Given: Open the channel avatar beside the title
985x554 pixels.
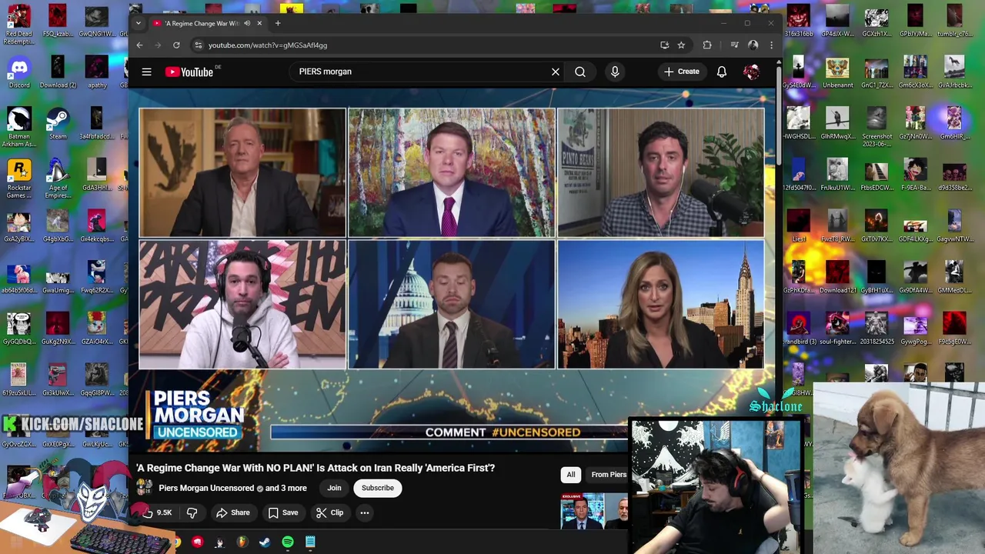Looking at the screenshot, I should tap(144, 487).
